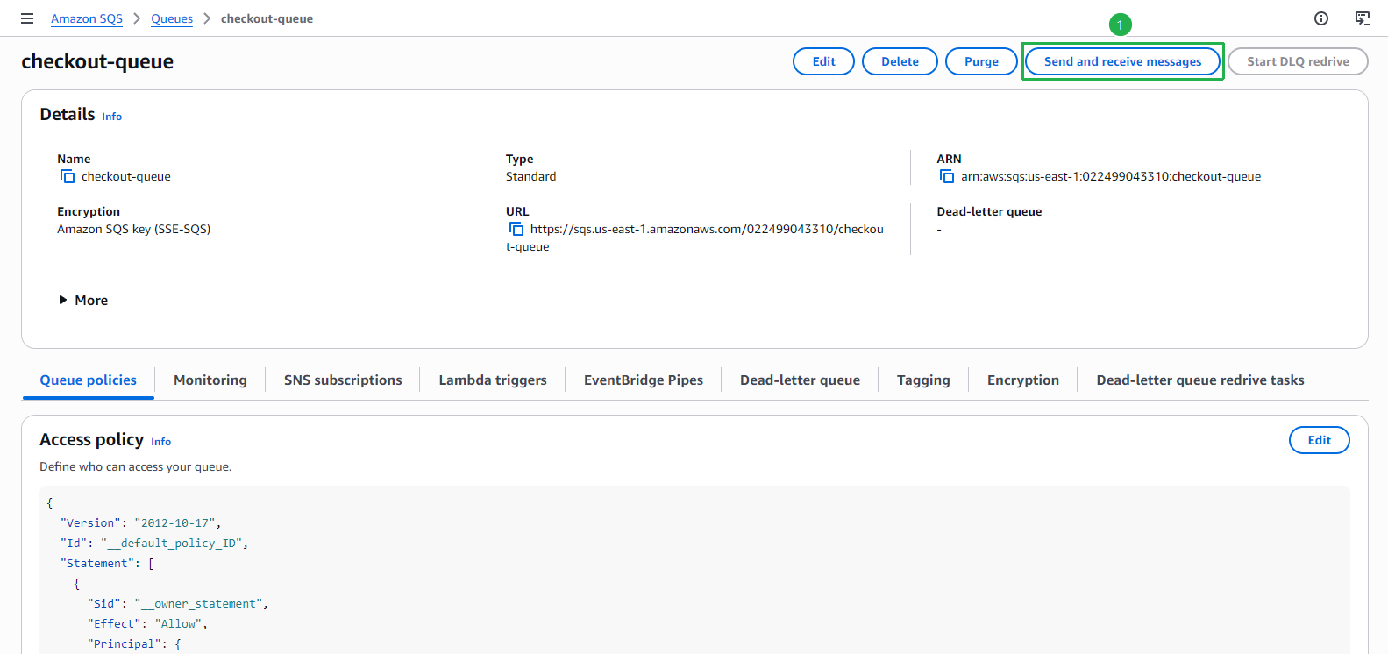Click 'Define who can access your queue' text
Screen dimensions: 1388x654
(x=136, y=466)
